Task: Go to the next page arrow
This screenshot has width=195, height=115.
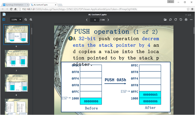Action: point(108,20)
